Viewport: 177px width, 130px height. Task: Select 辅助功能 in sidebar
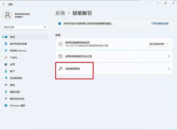(15, 92)
